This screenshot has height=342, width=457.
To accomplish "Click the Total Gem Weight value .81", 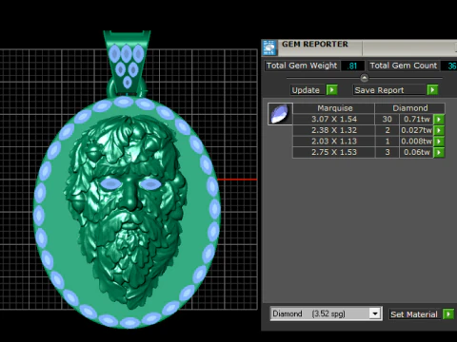I will coord(352,66).
